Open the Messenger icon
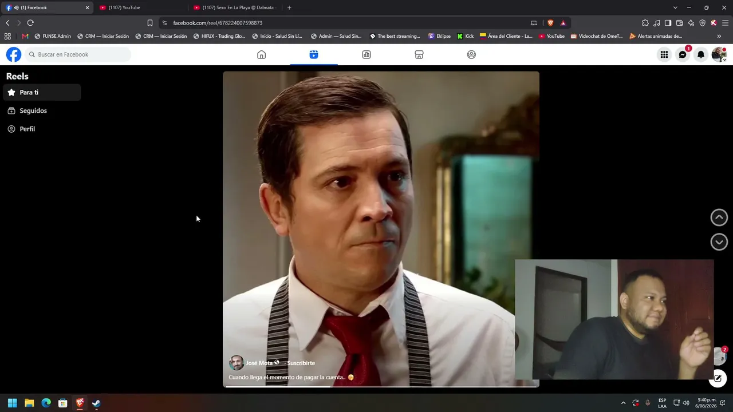This screenshot has width=733, height=412. [683, 54]
